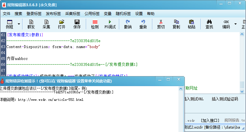This screenshot has width=246, height=132.
Task: Open the 随机标签 menu
Action: tap(123, 14)
